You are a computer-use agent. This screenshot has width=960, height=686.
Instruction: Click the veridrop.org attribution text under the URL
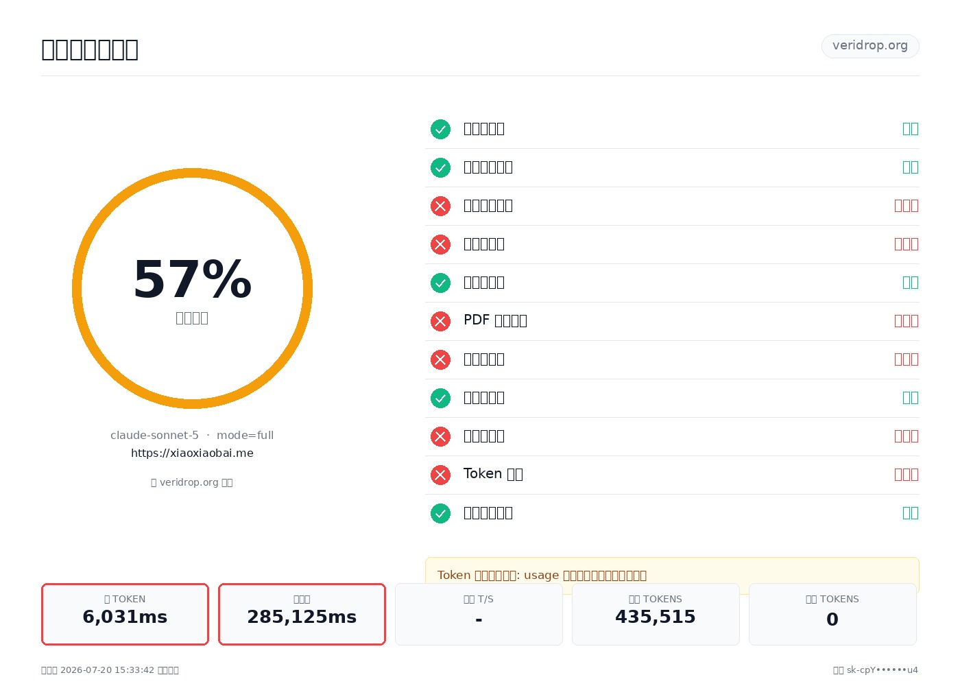click(x=192, y=482)
